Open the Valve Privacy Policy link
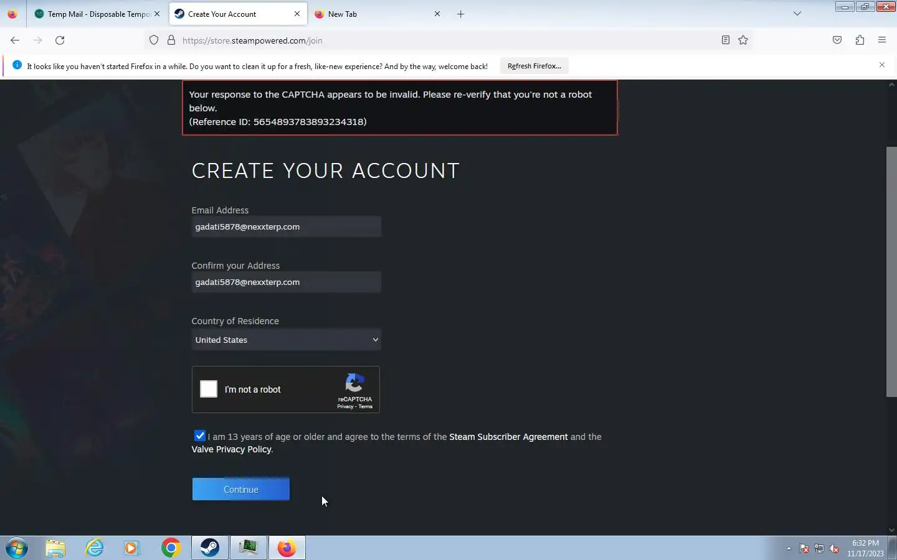 click(232, 449)
